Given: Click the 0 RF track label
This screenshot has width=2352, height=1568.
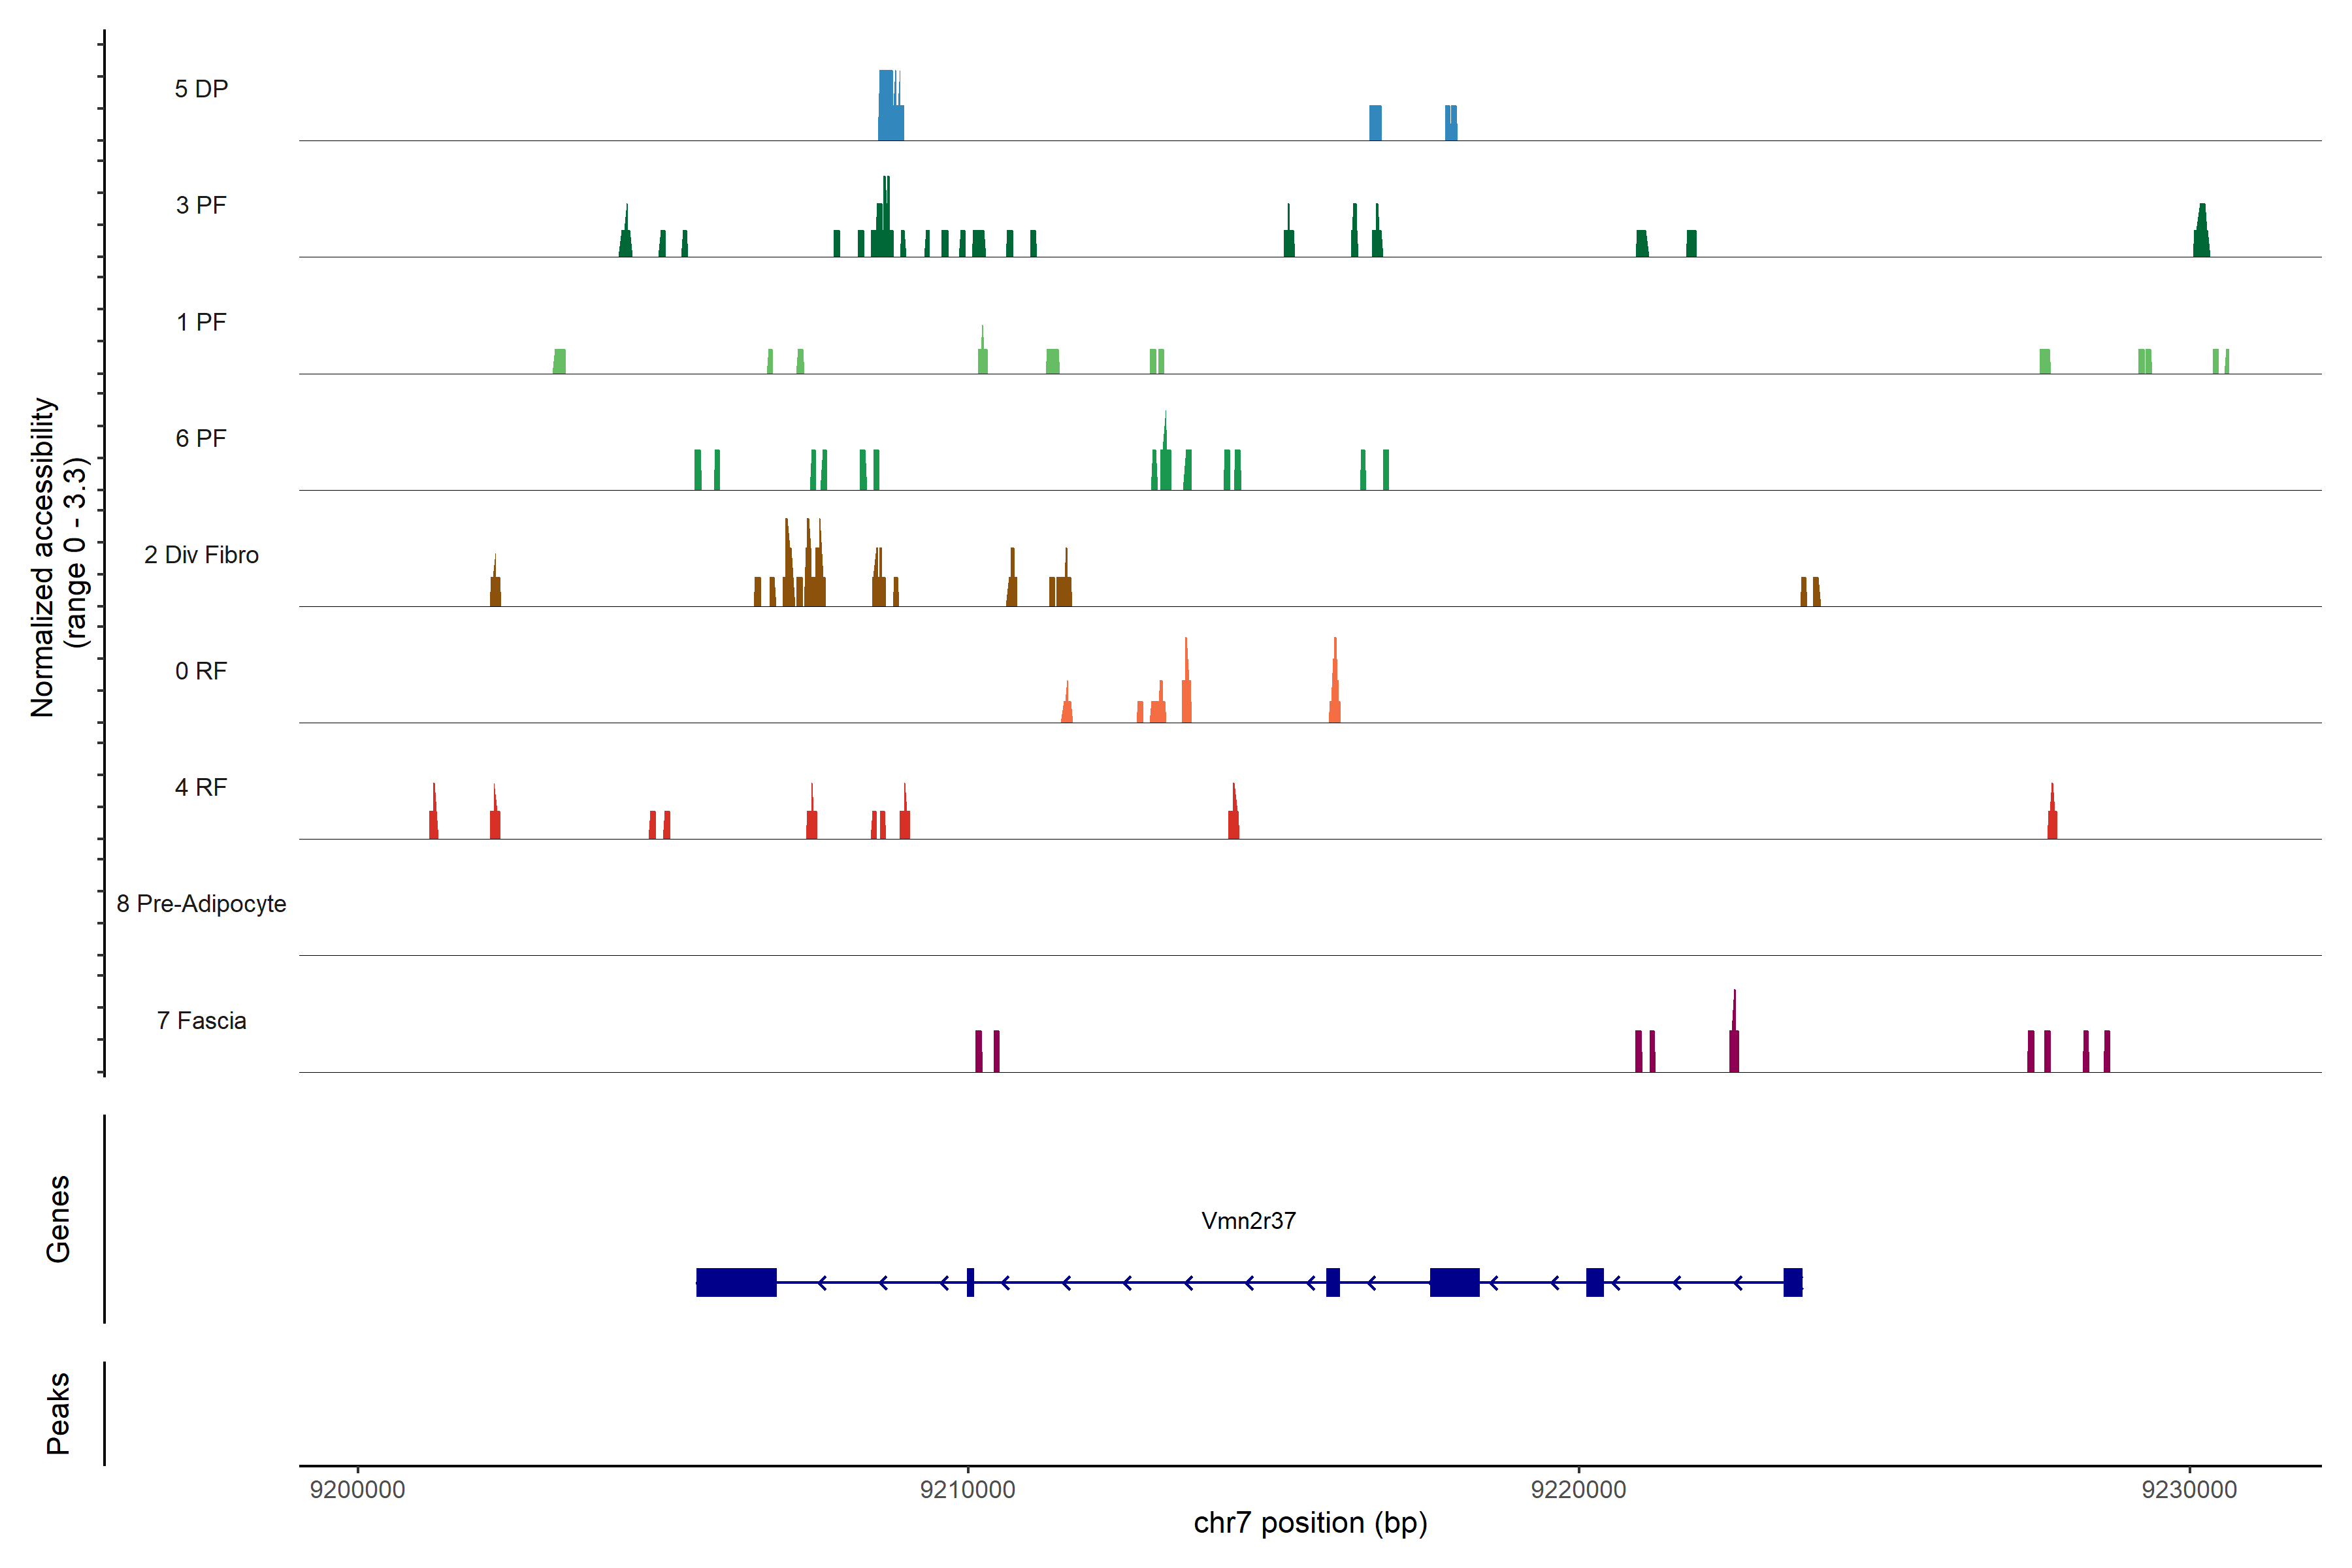Looking at the screenshot, I should pos(201,671).
